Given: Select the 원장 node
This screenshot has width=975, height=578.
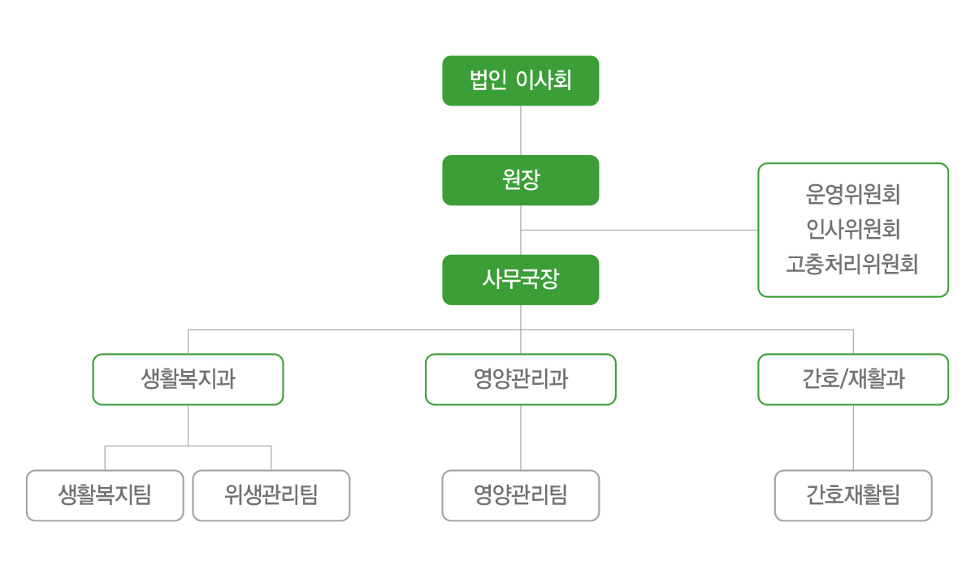Looking at the screenshot, I should (521, 180).
